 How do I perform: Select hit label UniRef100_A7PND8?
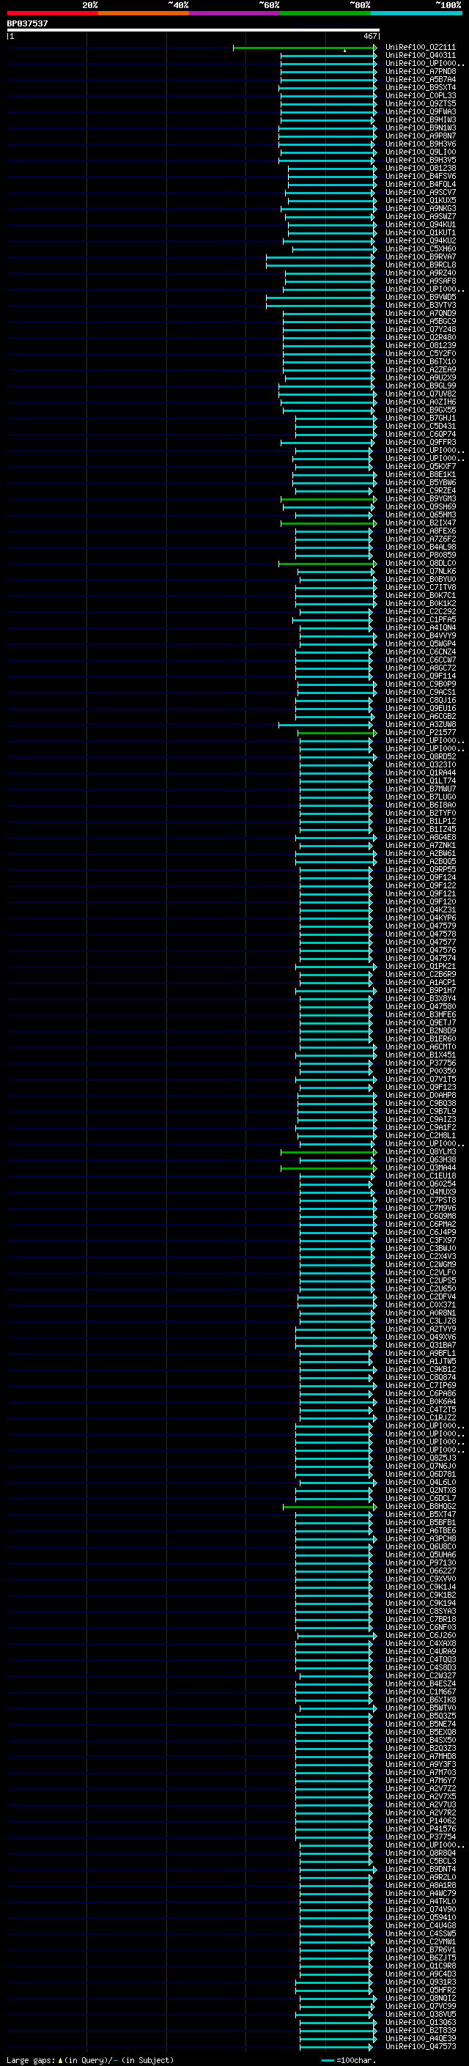[x=421, y=71]
